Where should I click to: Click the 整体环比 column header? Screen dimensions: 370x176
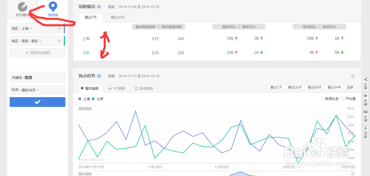click(249, 27)
